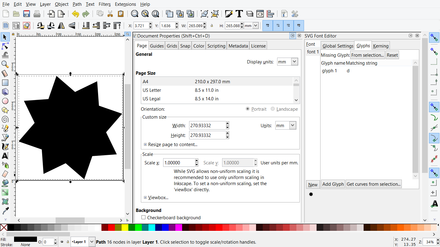
Task: Select the Text tool in the toolbox
Action: point(5,156)
